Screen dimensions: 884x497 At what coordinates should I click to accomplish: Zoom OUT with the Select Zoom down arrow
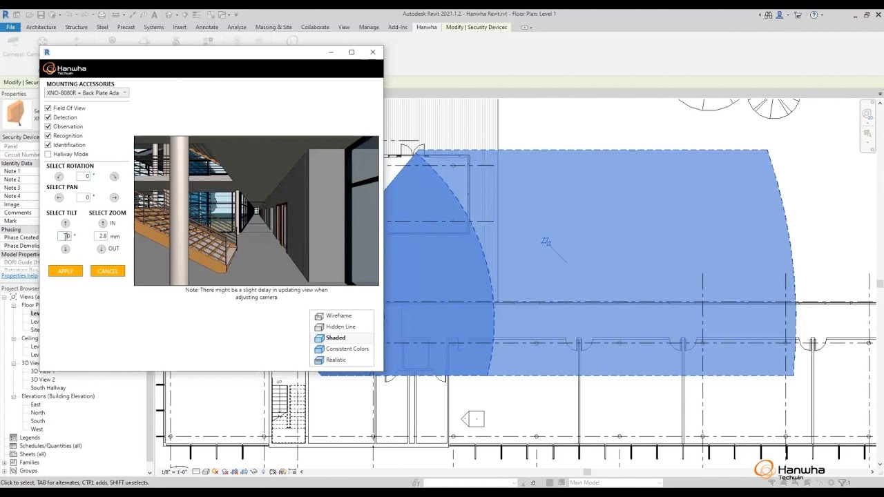[x=102, y=249]
